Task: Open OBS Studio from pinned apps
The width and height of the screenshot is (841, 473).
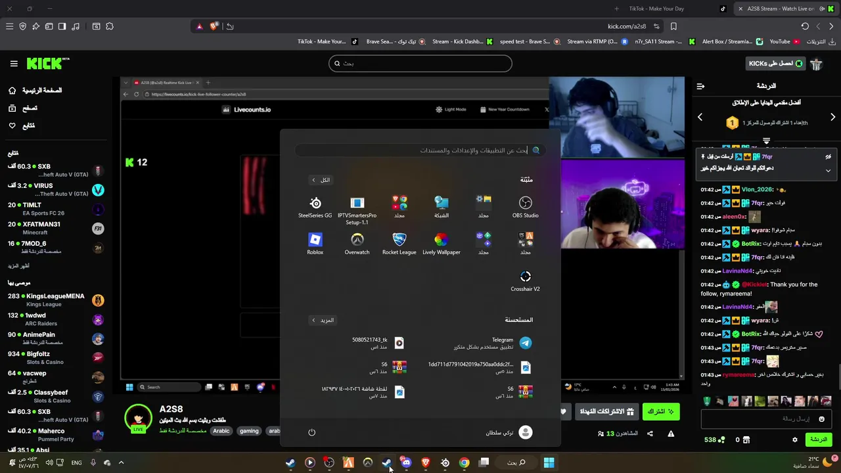Action: pos(525,206)
